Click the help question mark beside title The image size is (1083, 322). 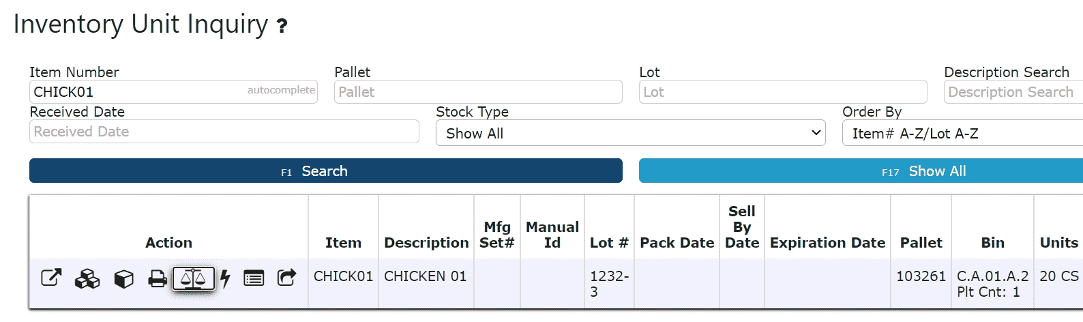coord(282,27)
